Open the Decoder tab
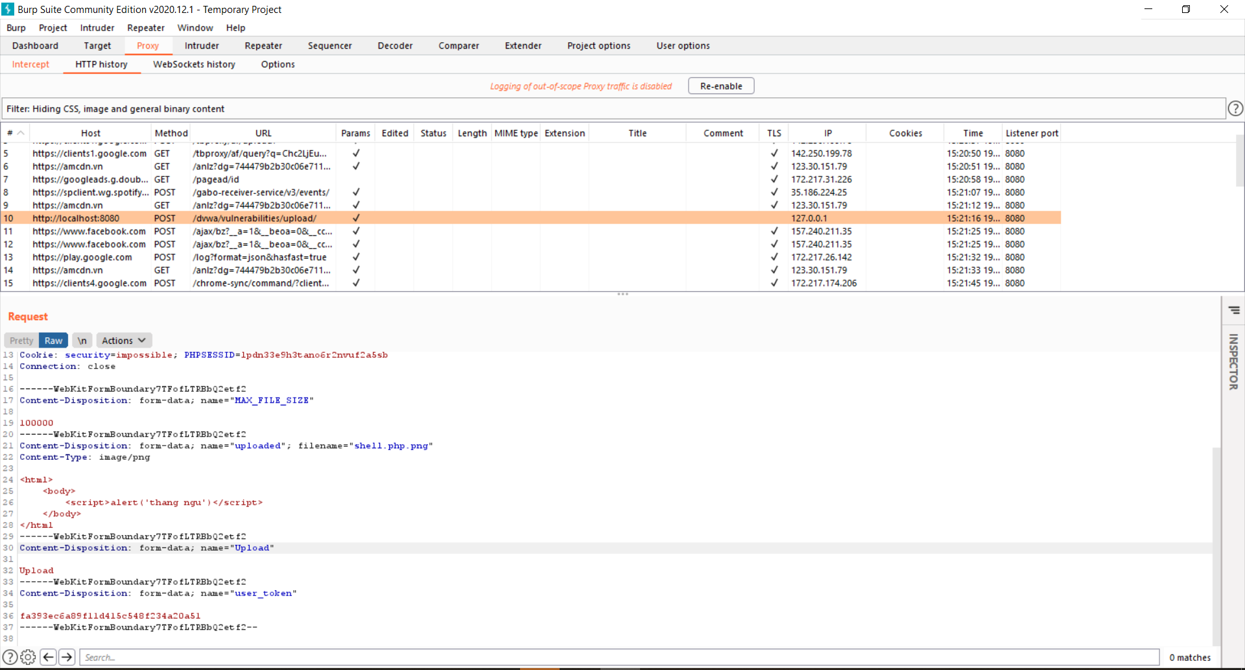This screenshot has width=1245, height=670. (x=395, y=45)
